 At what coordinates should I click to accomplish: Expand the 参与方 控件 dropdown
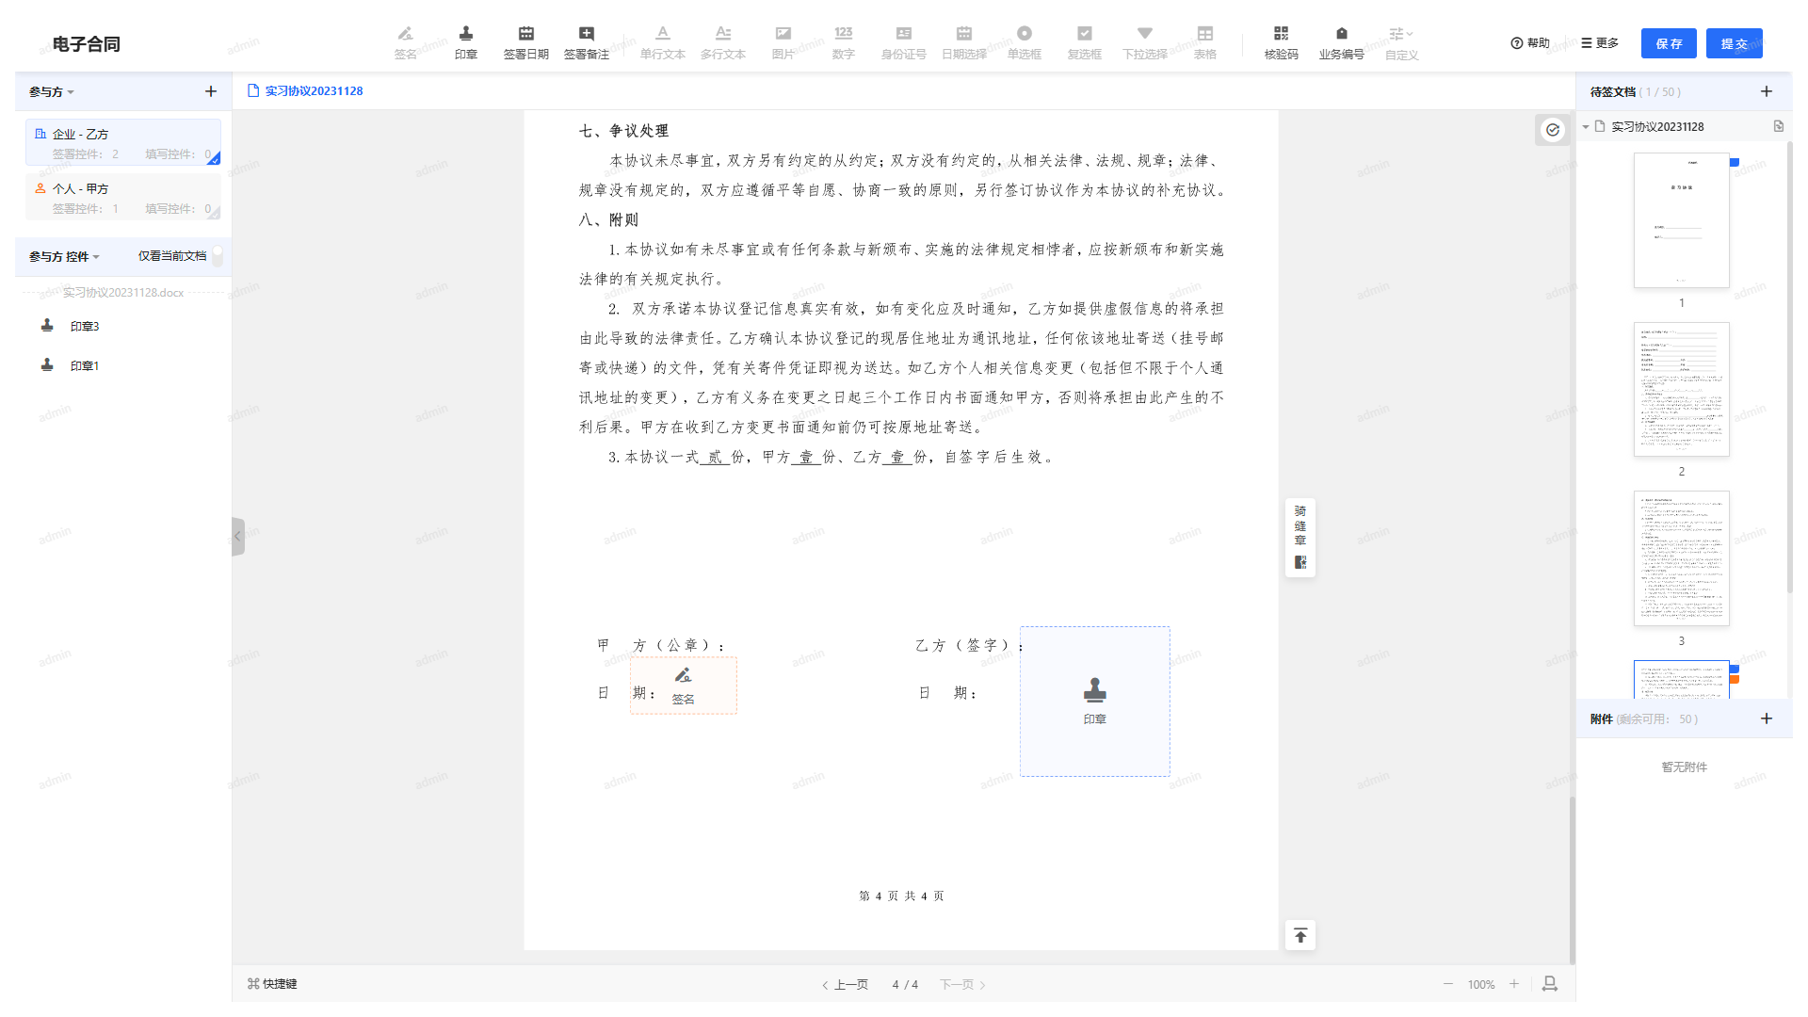click(x=62, y=255)
